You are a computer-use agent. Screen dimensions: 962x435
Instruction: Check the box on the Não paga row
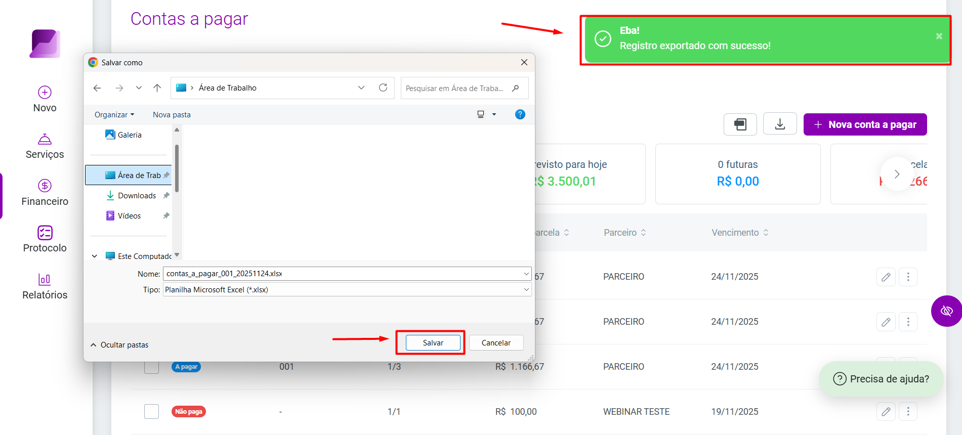(x=151, y=411)
